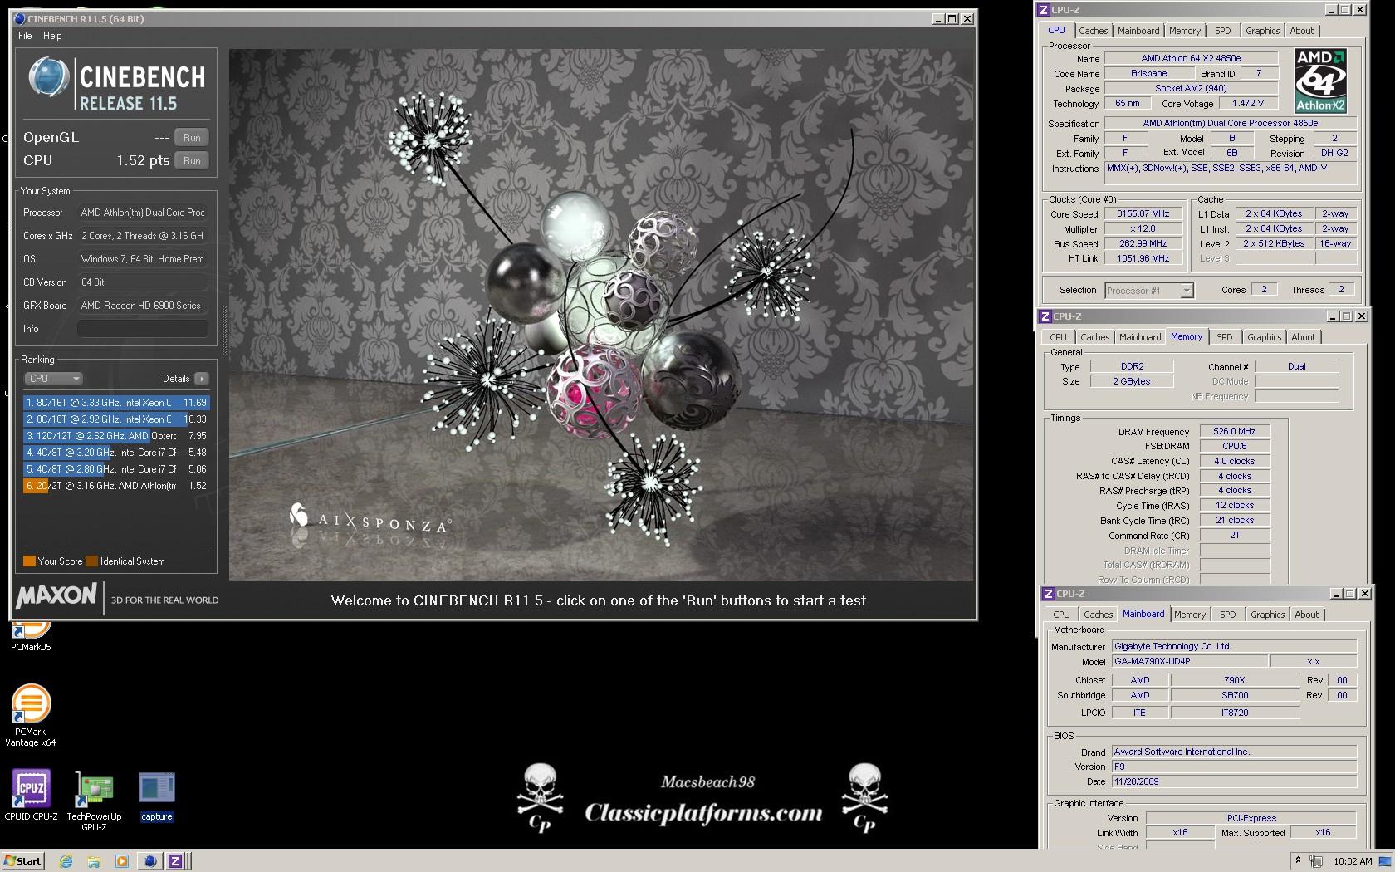Launch Internet Explorer from taskbar
The image size is (1395, 872).
66,861
